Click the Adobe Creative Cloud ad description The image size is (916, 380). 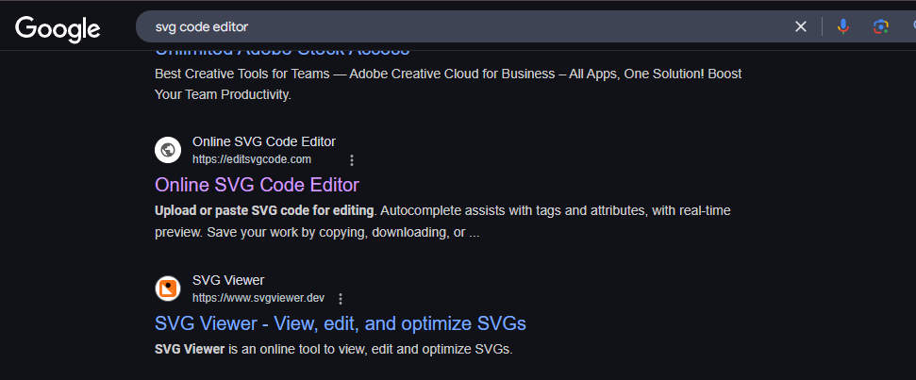(x=448, y=84)
